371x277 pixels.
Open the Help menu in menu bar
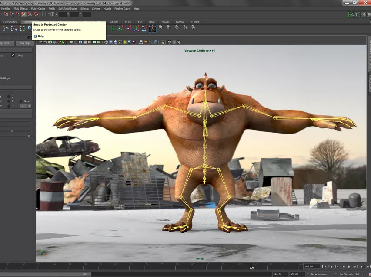point(137,9)
